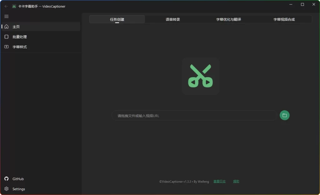Screen dimensions: 320x195
Task: Click the GitHub icon in the sidebar
Action: (7, 179)
